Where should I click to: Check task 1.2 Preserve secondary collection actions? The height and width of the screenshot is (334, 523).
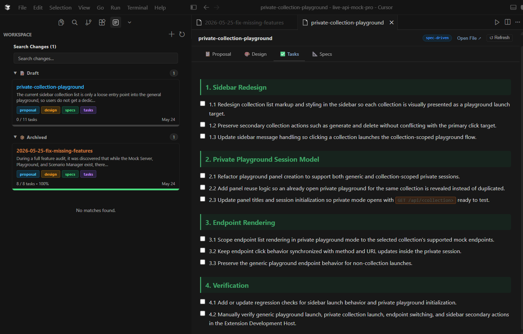[x=203, y=125]
